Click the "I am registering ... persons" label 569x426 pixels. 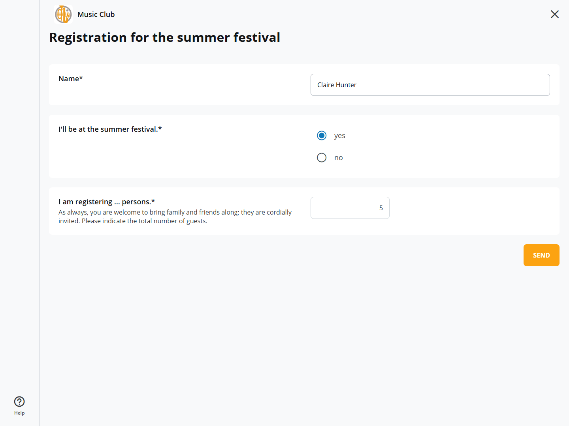click(106, 202)
